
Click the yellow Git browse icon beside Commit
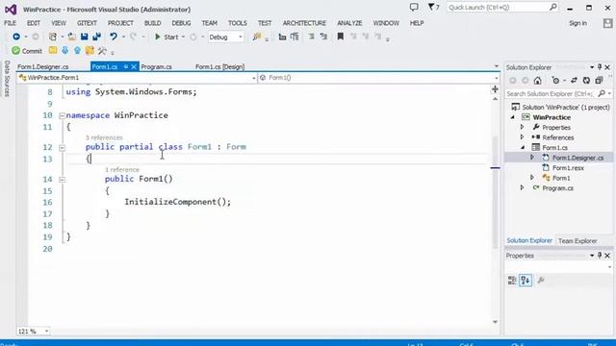pos(53,50)
